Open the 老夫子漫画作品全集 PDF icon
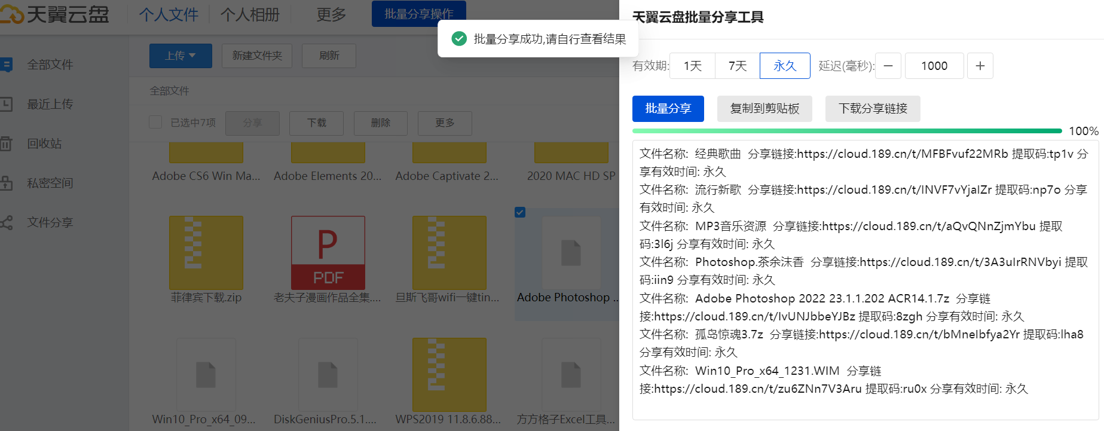 click(x=328, y=253)
